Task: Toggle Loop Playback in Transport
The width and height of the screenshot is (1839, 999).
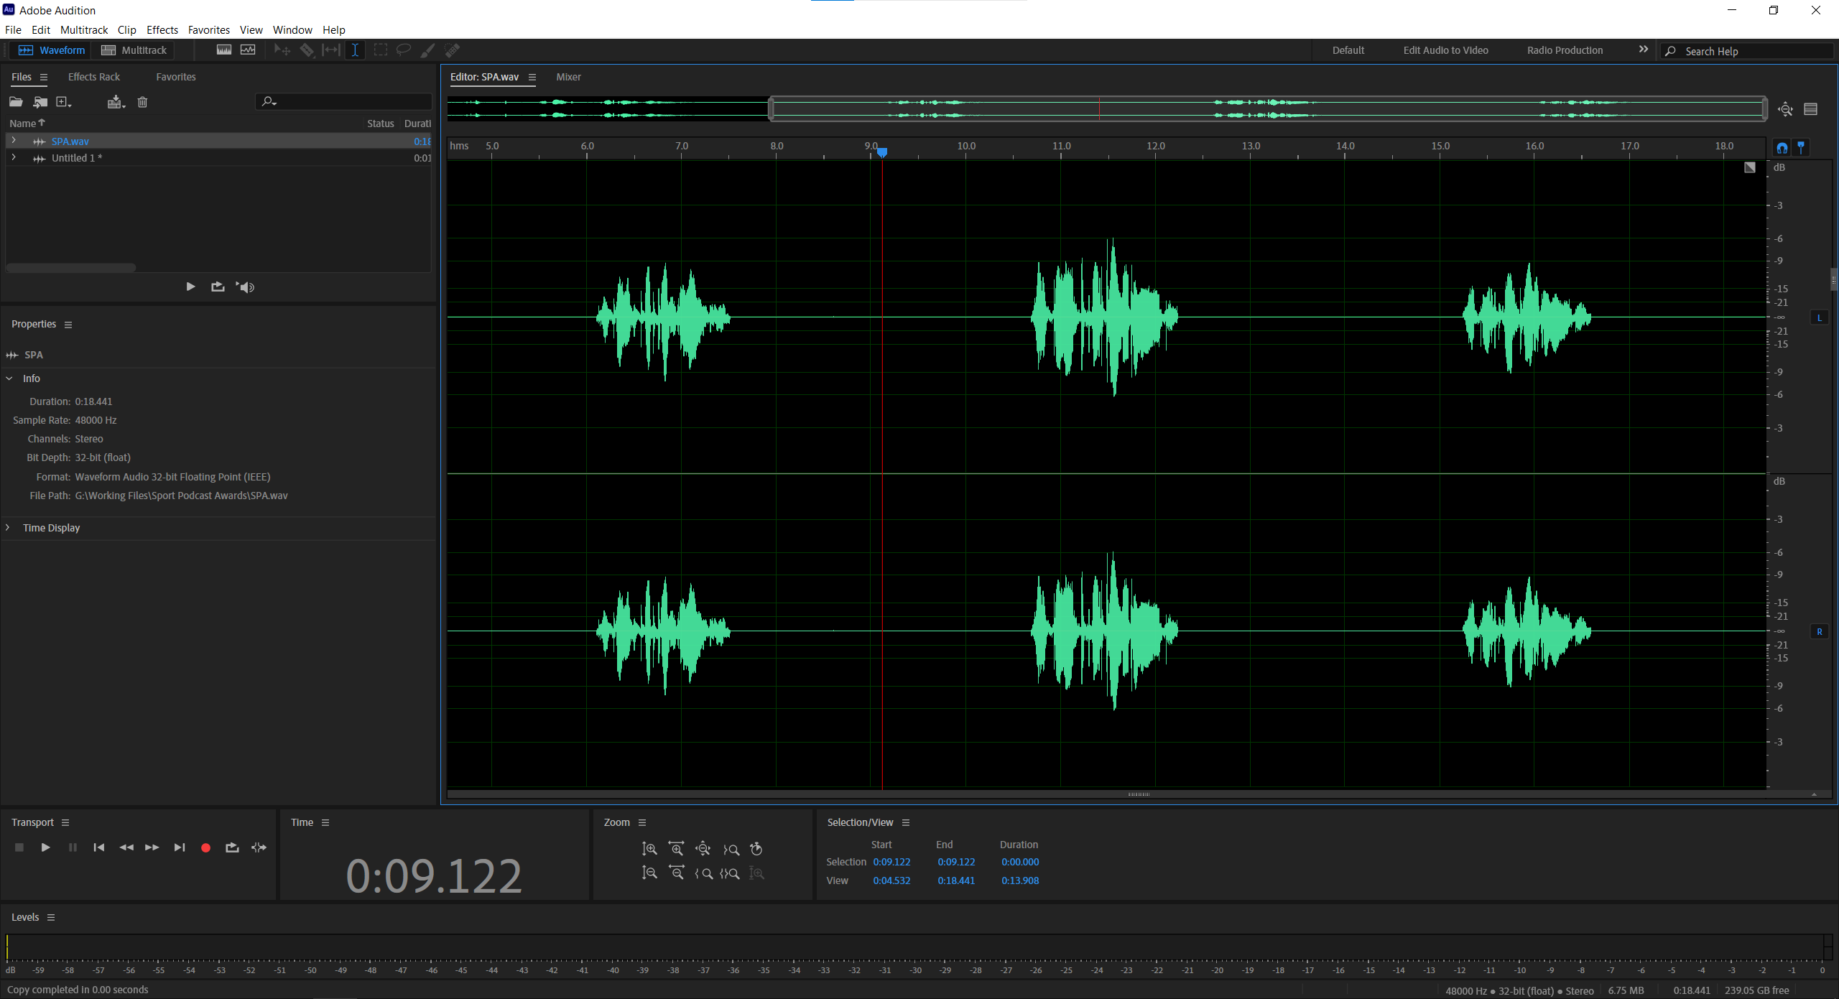Action: pyautogui.click(x=232, y=847)
